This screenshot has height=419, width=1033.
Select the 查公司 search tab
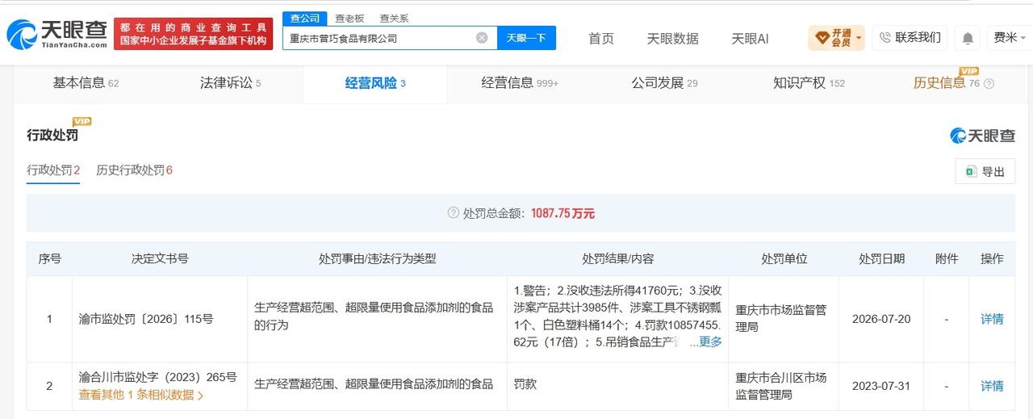[x=305, y=18]
